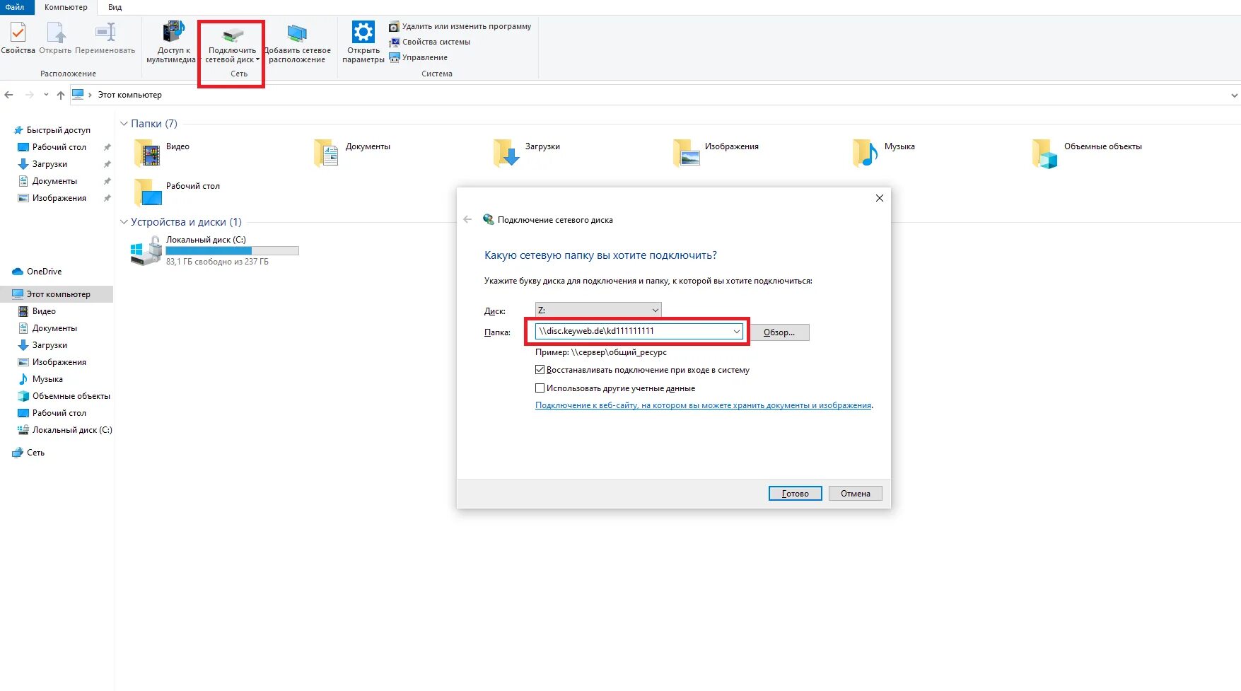Select pinned Изображения under Quick access
Image resolution: width=1241 pixels, height=691 pixels.
[x=59, y=198]
